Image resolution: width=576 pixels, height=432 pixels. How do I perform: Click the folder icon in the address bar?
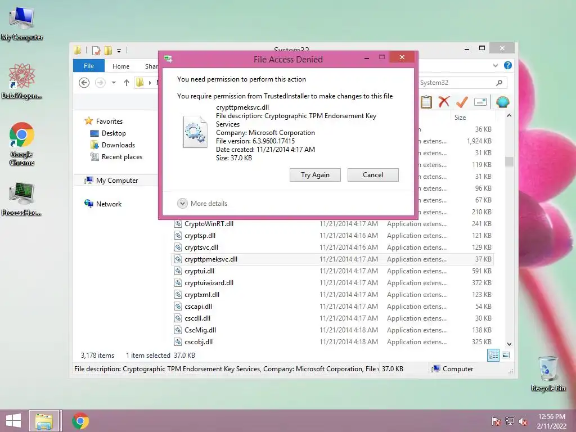tap(140, 83)
